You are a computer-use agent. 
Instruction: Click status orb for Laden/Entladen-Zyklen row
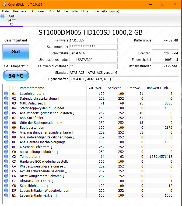(6, 195)
